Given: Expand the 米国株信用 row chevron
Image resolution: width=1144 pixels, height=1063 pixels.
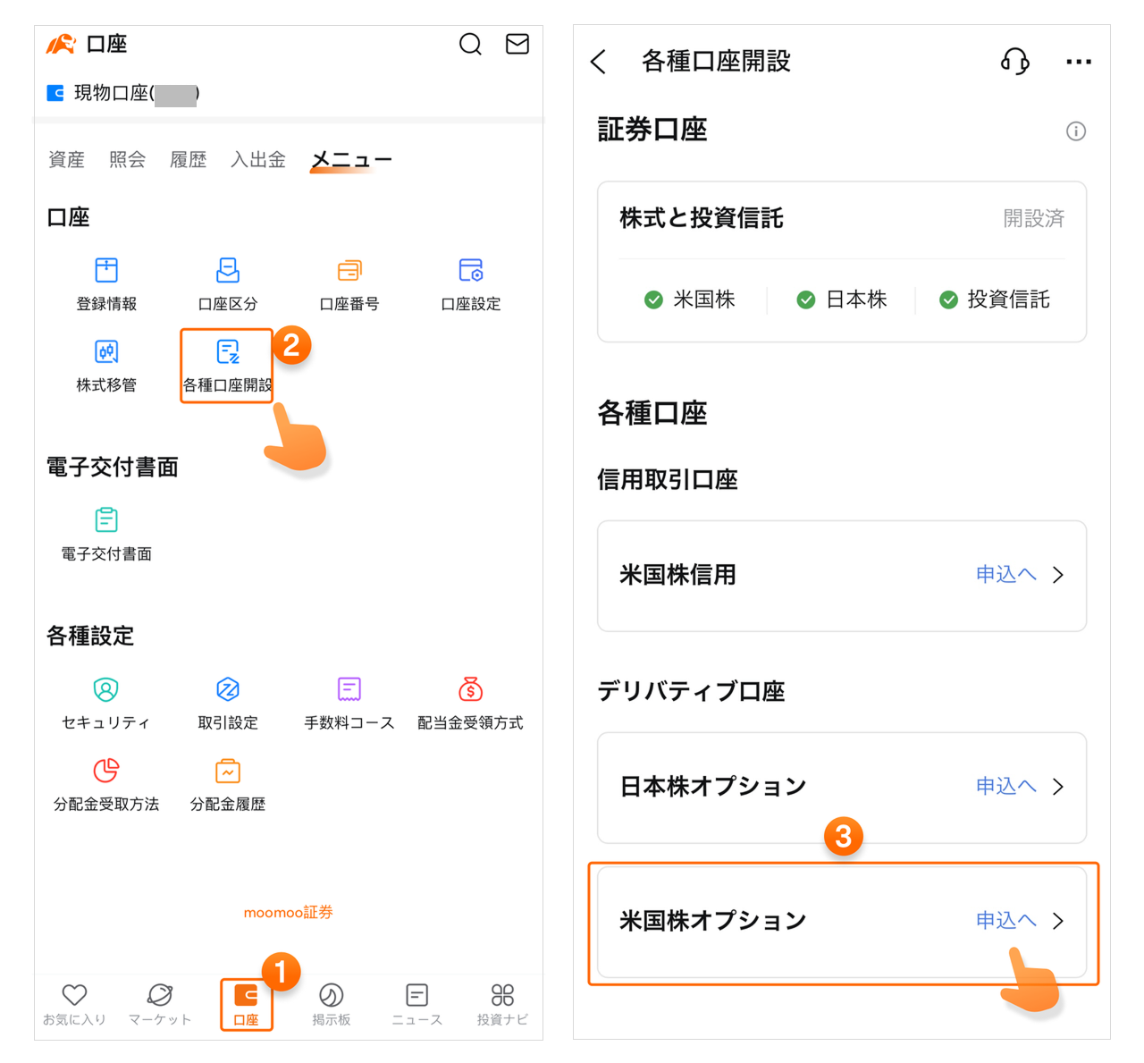Looking at the screenshot, I should pyautogui.click(x=1058, y=575).
